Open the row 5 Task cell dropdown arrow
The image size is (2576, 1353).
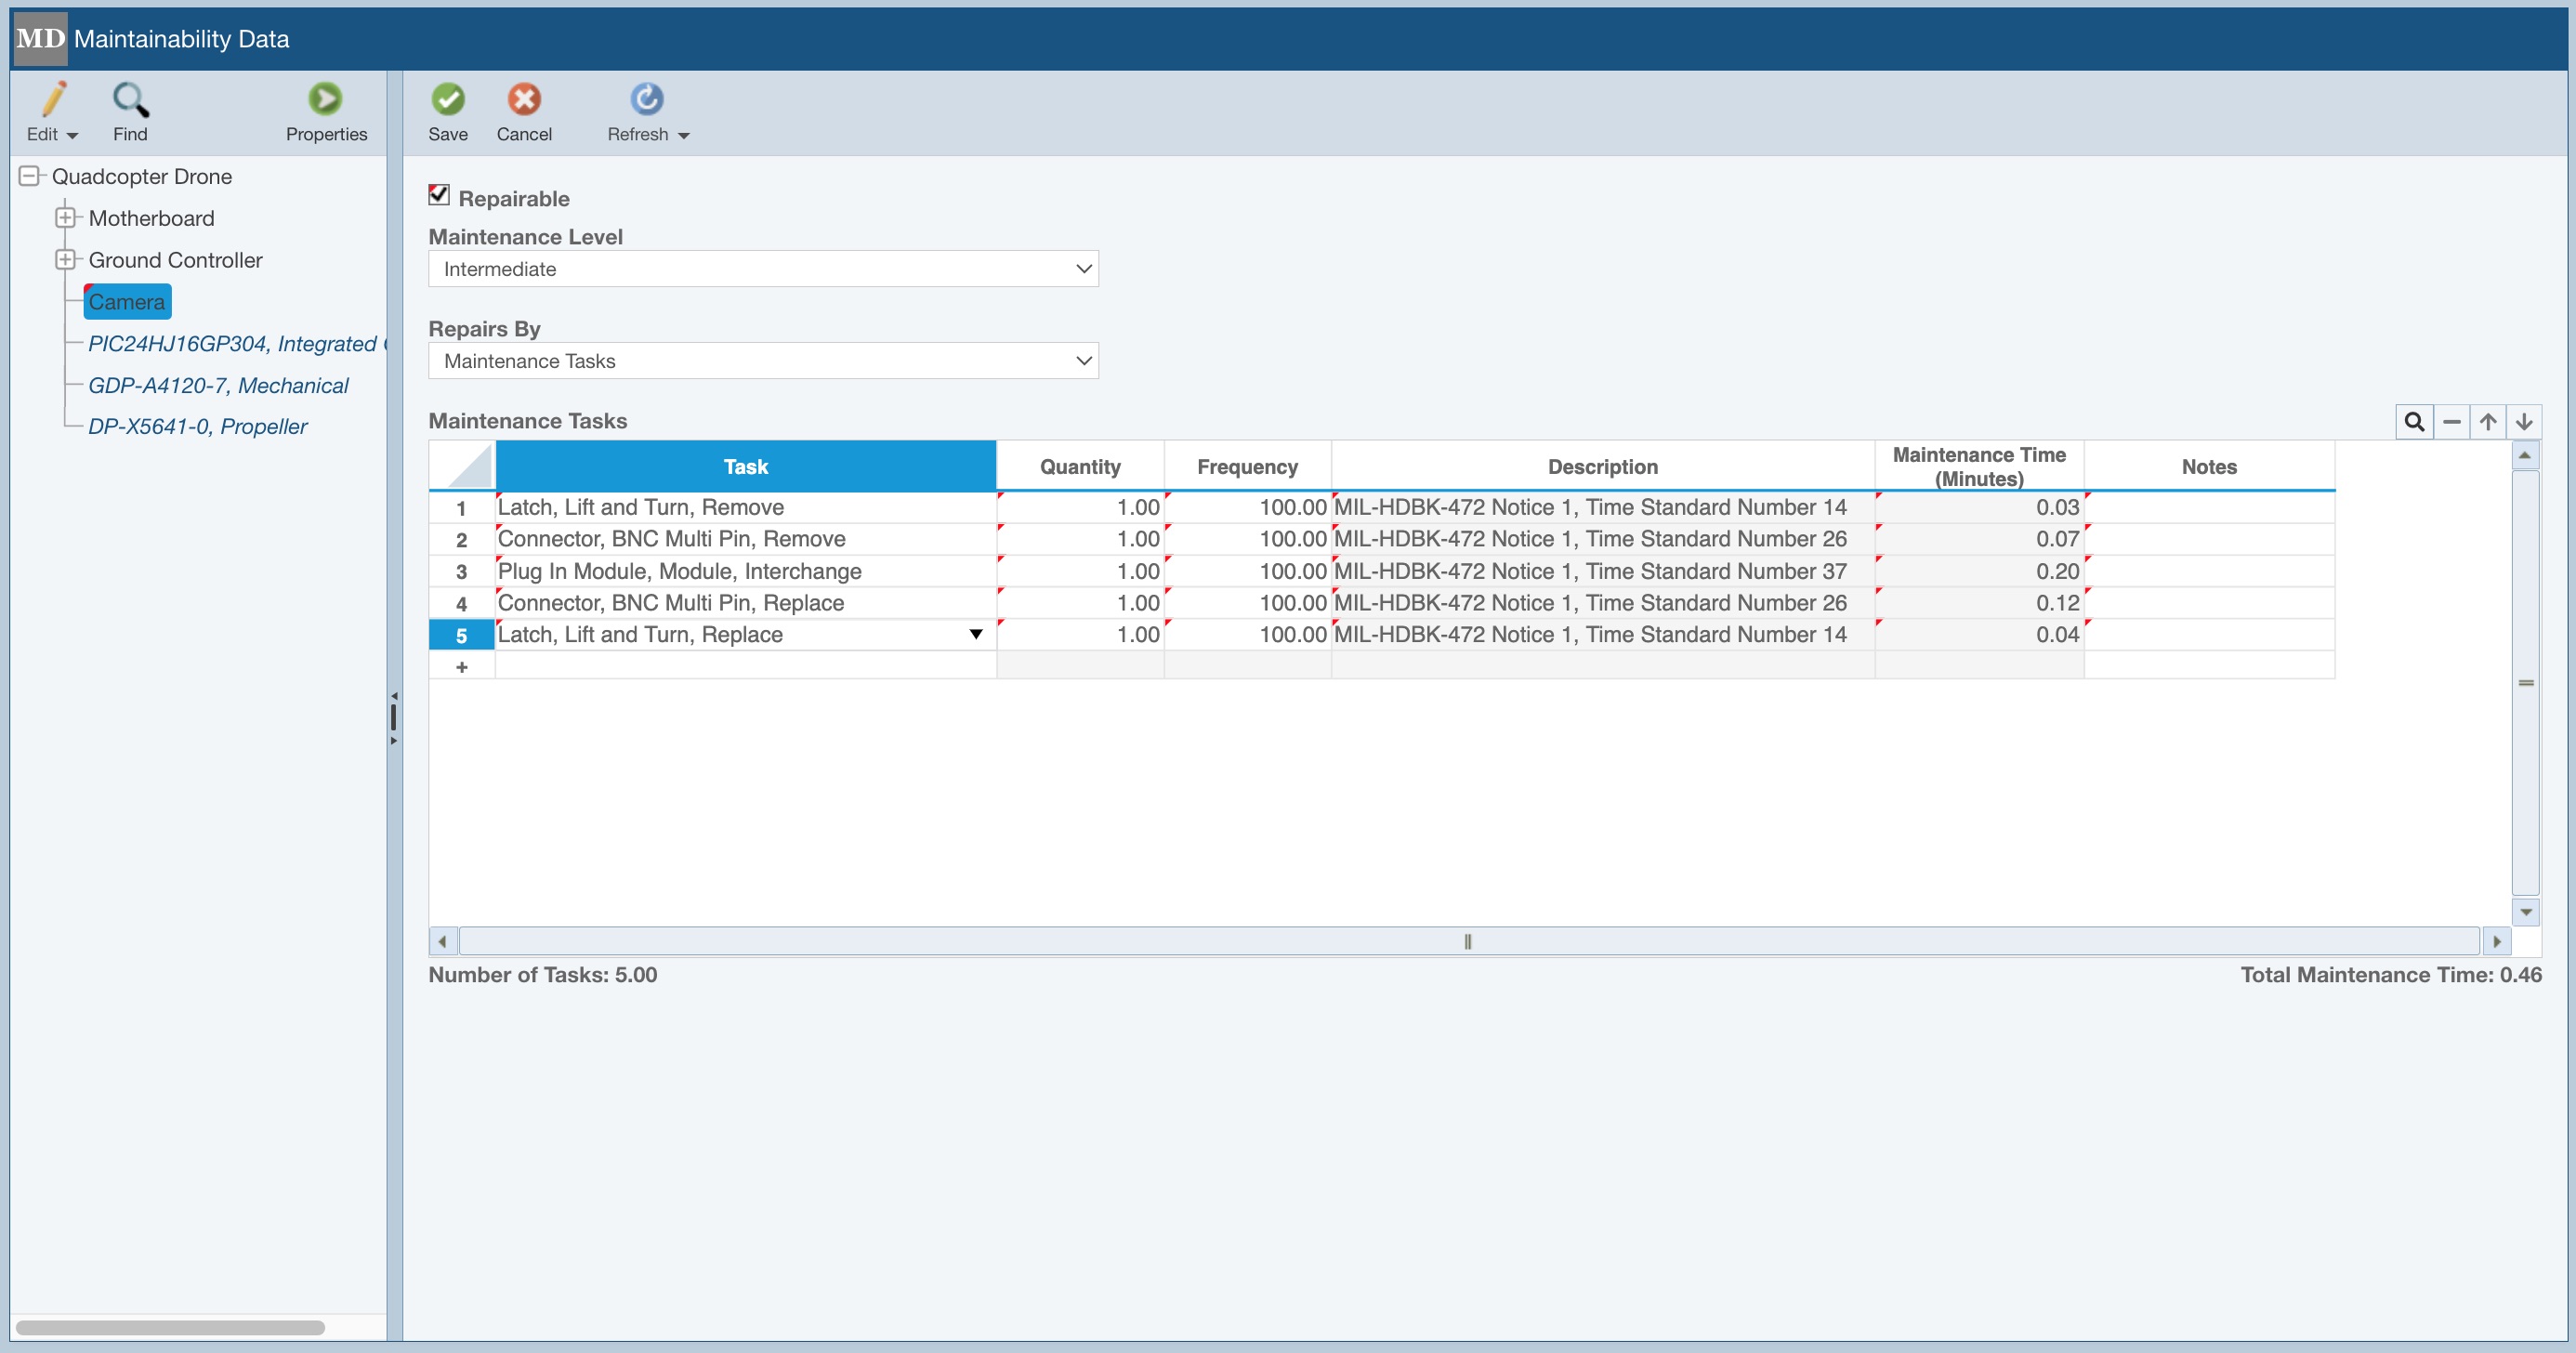tap(976, 634)
